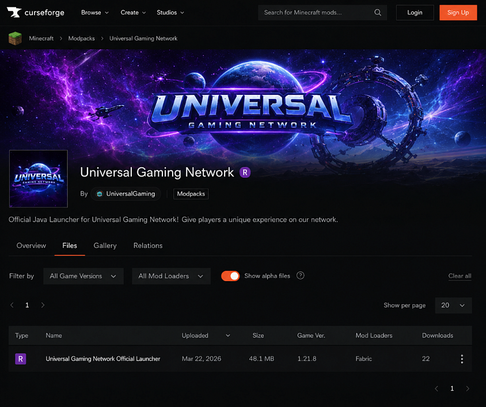Open the Relations tab
This screenshot has width=486, height=407.
(x=148, y=245)
